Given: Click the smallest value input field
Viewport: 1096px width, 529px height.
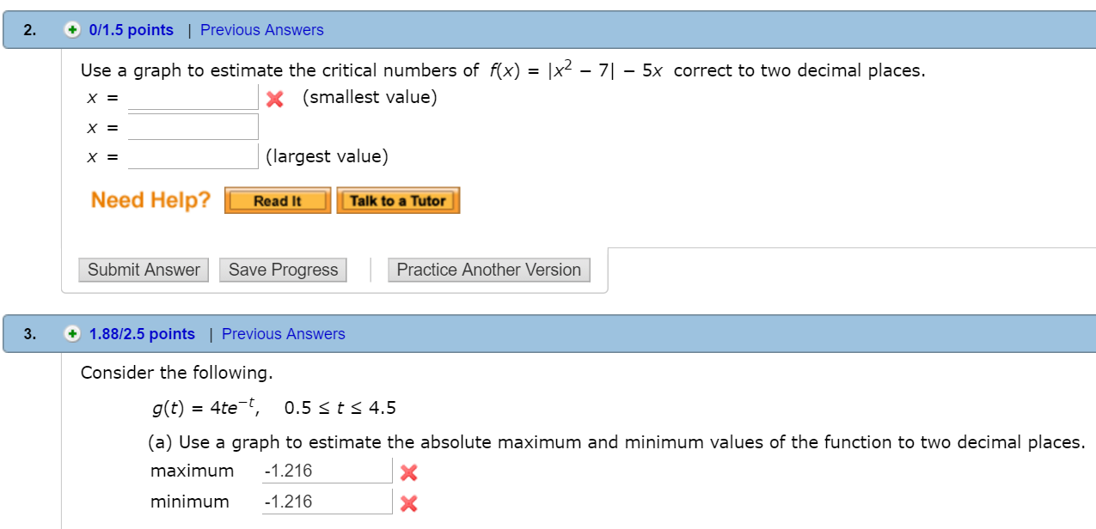Looking at the screenshot, I should (193, 97).
